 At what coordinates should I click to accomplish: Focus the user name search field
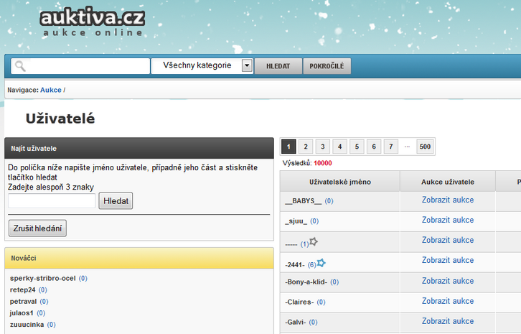point(52,200)
